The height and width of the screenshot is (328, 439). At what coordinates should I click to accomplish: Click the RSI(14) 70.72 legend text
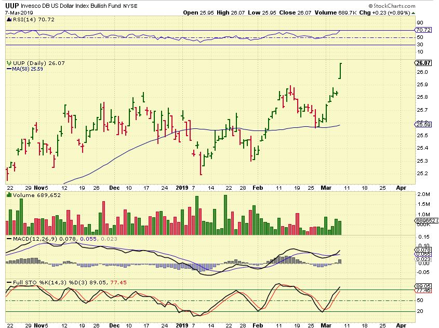[x=34, y=20]
